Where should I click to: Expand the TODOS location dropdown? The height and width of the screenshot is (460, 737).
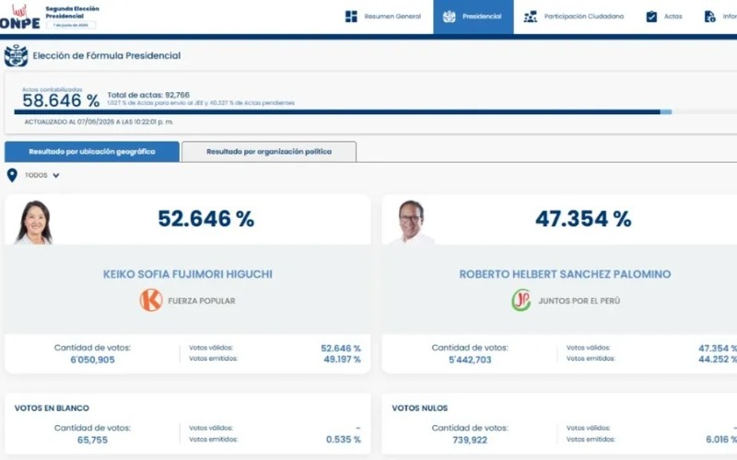click(42, 175)
